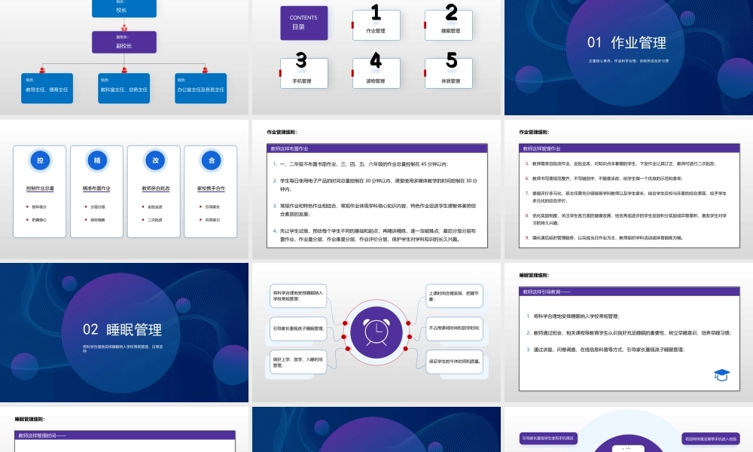Image resolution: width=753 pixels, height=452 pixels.
Task: Click contents card 5 体质管理
Action: point(449,73)
